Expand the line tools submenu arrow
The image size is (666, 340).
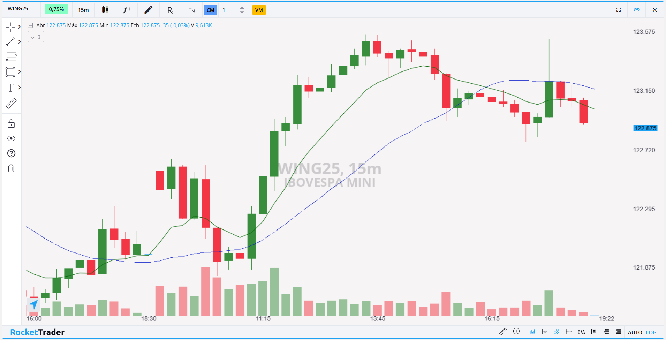(x=20, y=42)
